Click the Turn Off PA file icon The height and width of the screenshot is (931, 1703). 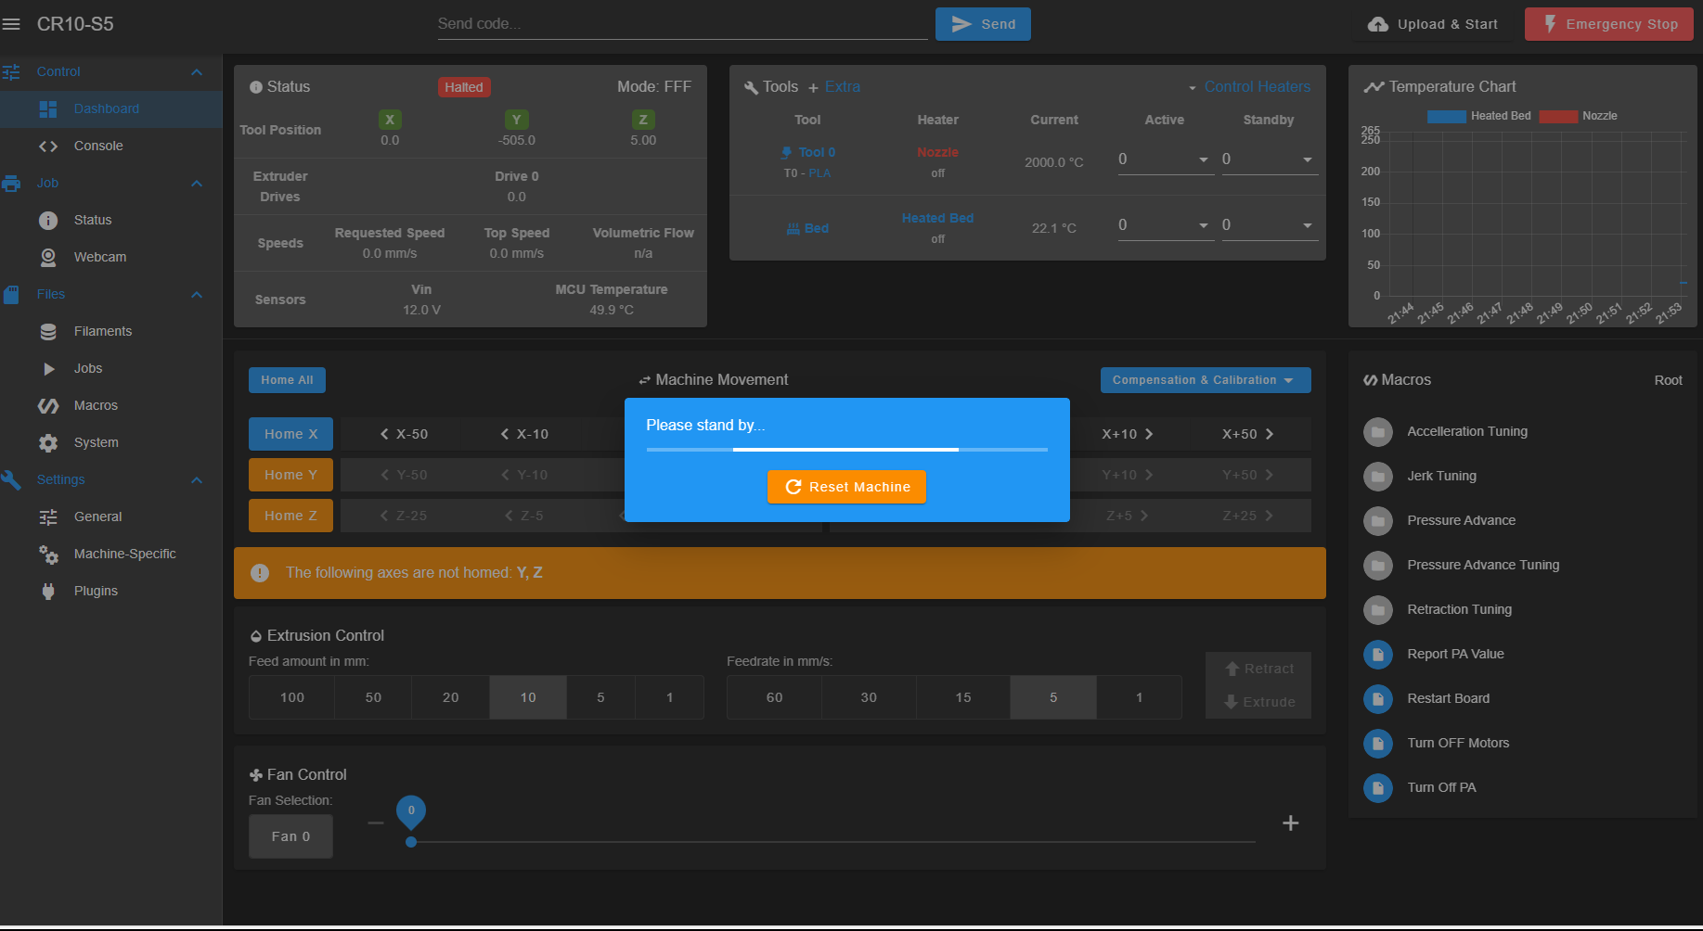click(x=1378, y=787)
